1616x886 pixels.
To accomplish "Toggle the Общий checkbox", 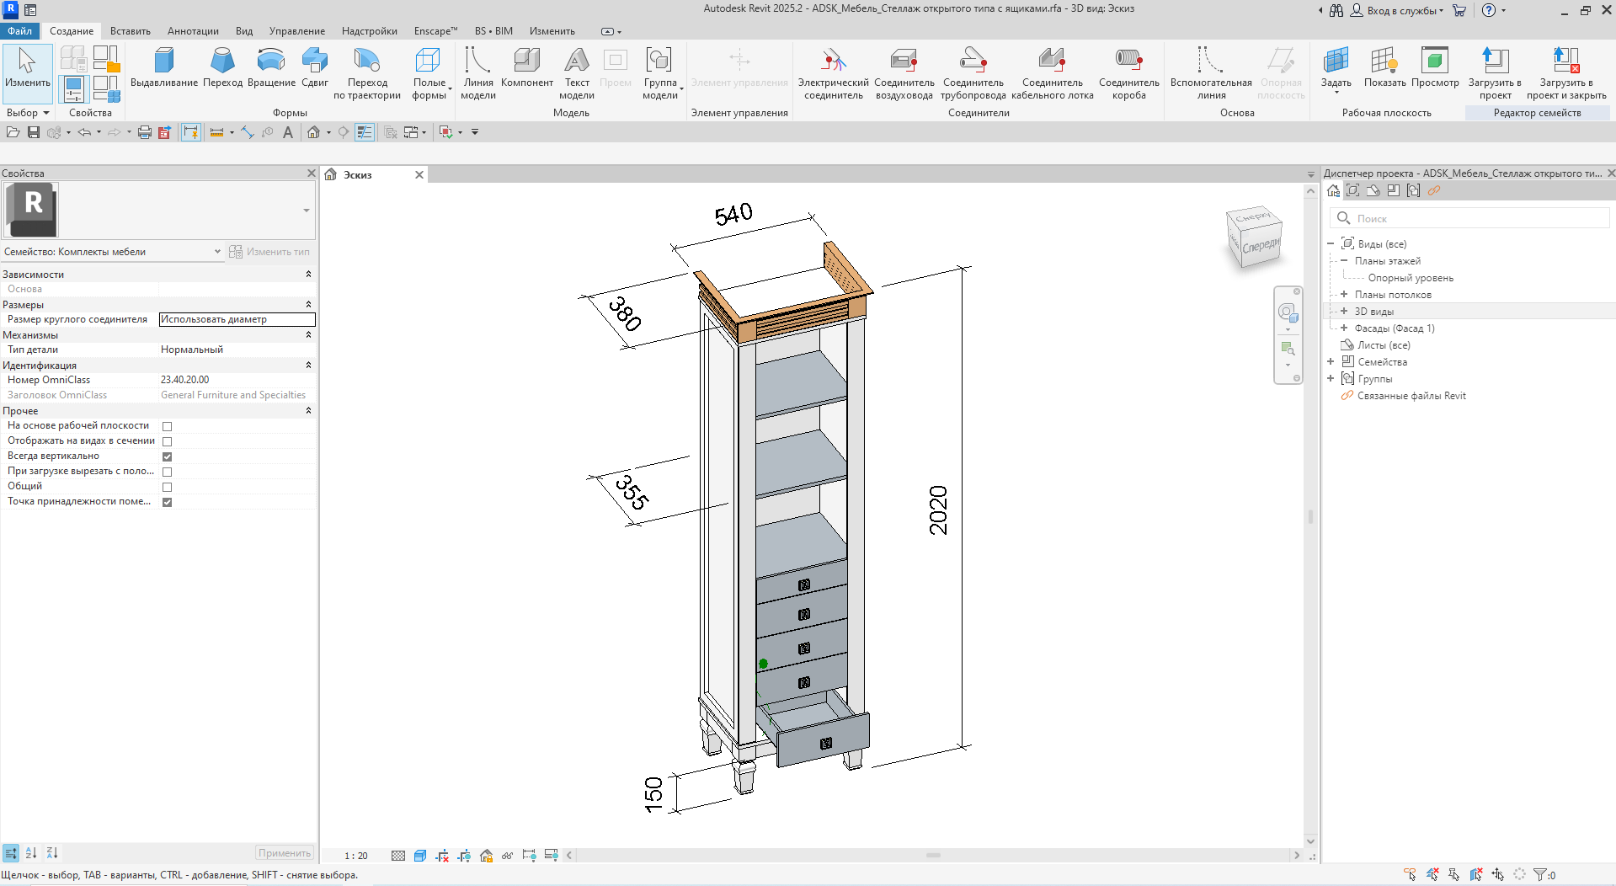I will (x=167, y=487).
